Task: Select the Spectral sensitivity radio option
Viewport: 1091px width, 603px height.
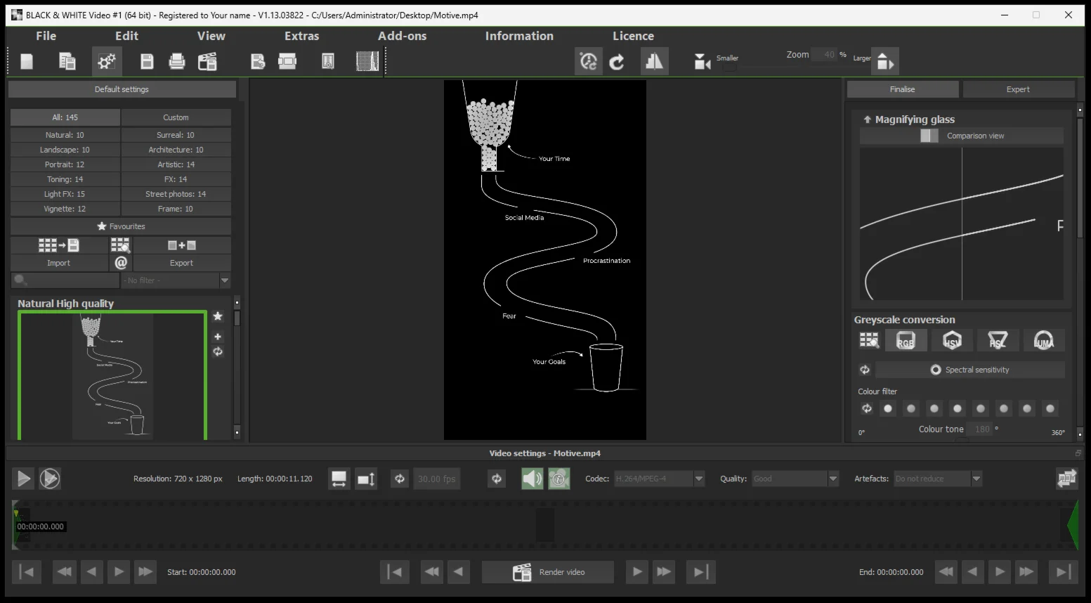Action: (936, 370)
